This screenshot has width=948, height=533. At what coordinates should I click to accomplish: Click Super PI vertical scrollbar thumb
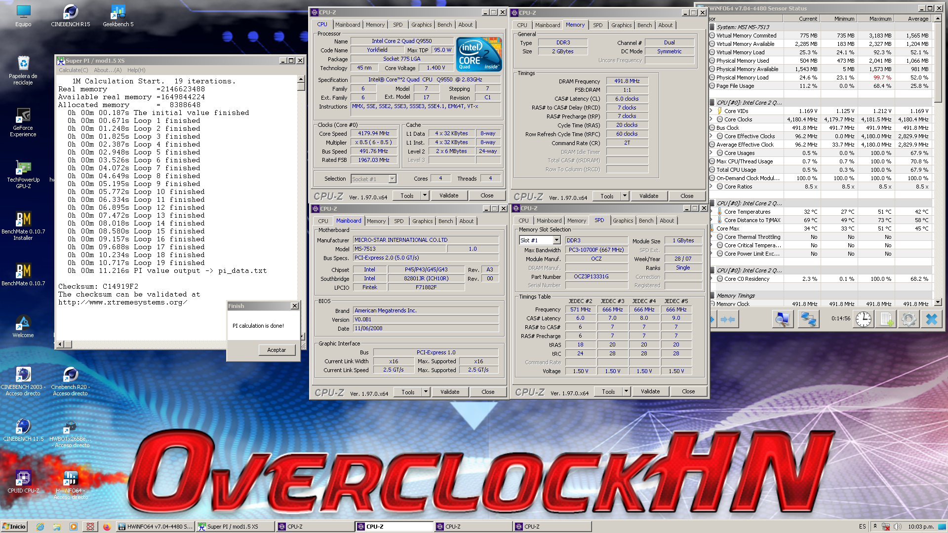[x=301, y=86]
